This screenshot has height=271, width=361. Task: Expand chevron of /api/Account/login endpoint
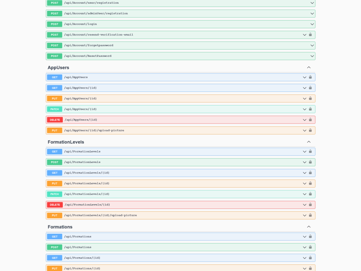click(312, 24)
